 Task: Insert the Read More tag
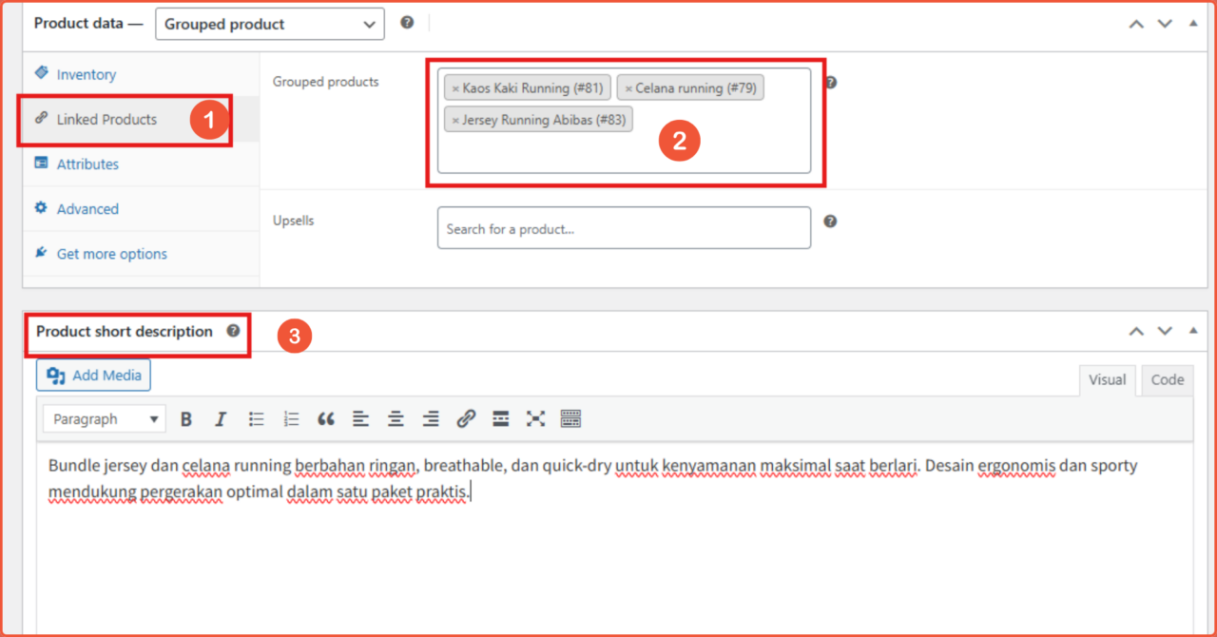(x=500, y=418)
